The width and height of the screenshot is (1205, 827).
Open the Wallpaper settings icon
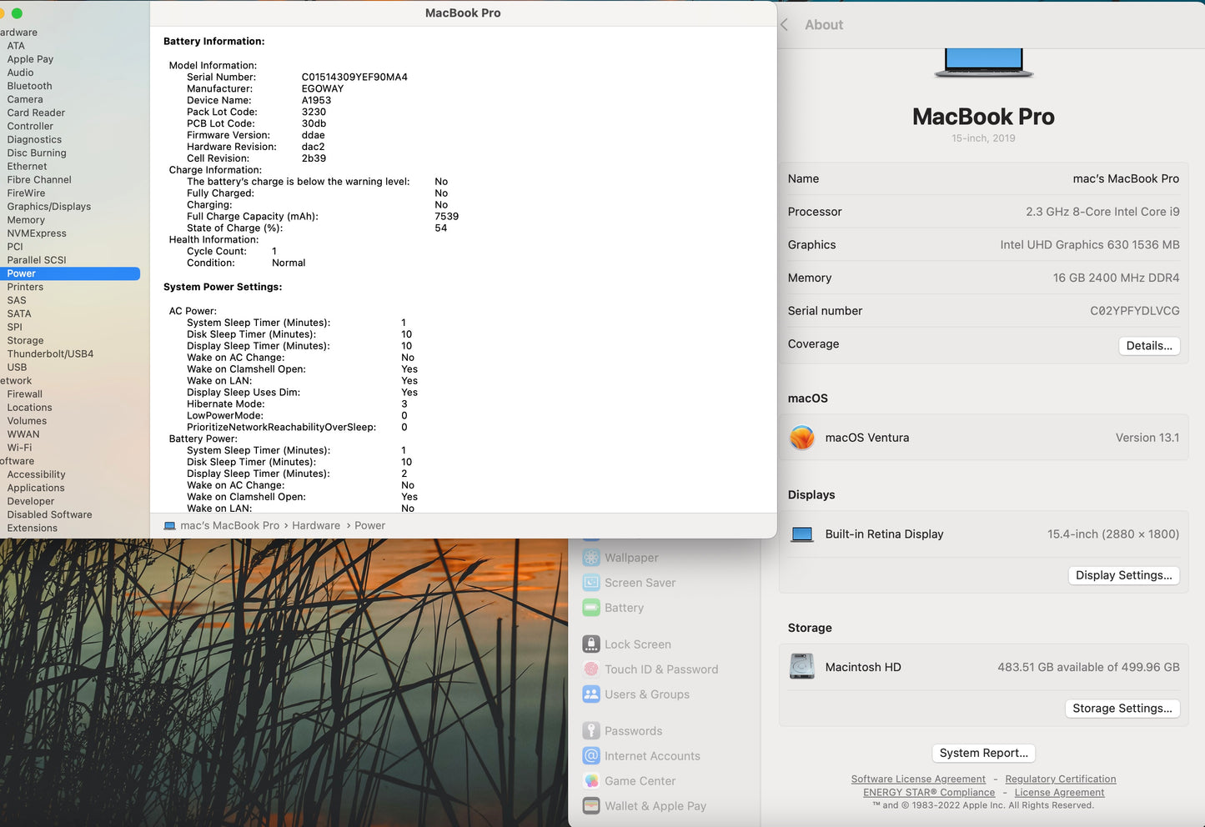coord(591,558)
